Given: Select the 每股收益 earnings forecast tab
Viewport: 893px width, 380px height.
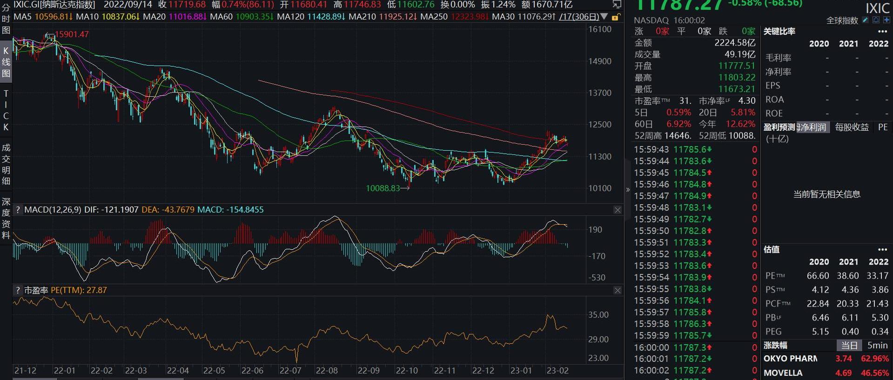Looking at the screenshot, I should [852, 127].
